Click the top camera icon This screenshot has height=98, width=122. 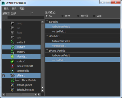click(x=12, y=28)
